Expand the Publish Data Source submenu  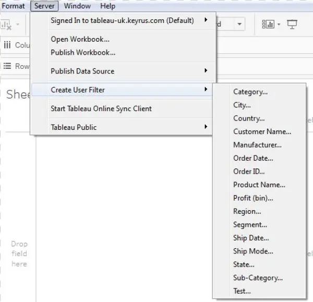tap(122, 71)
